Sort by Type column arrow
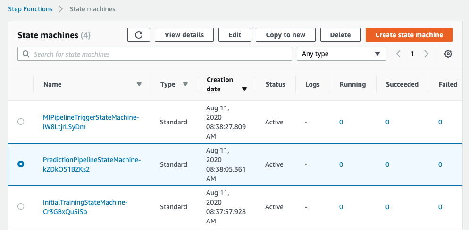Screen dimensions: 469x230 (185, 84)
